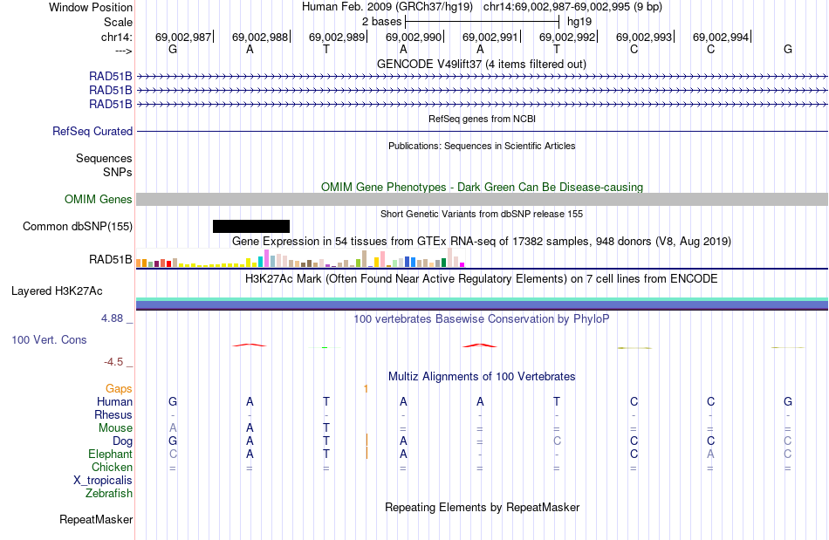Click the SNPs track label

click(118, 172)
